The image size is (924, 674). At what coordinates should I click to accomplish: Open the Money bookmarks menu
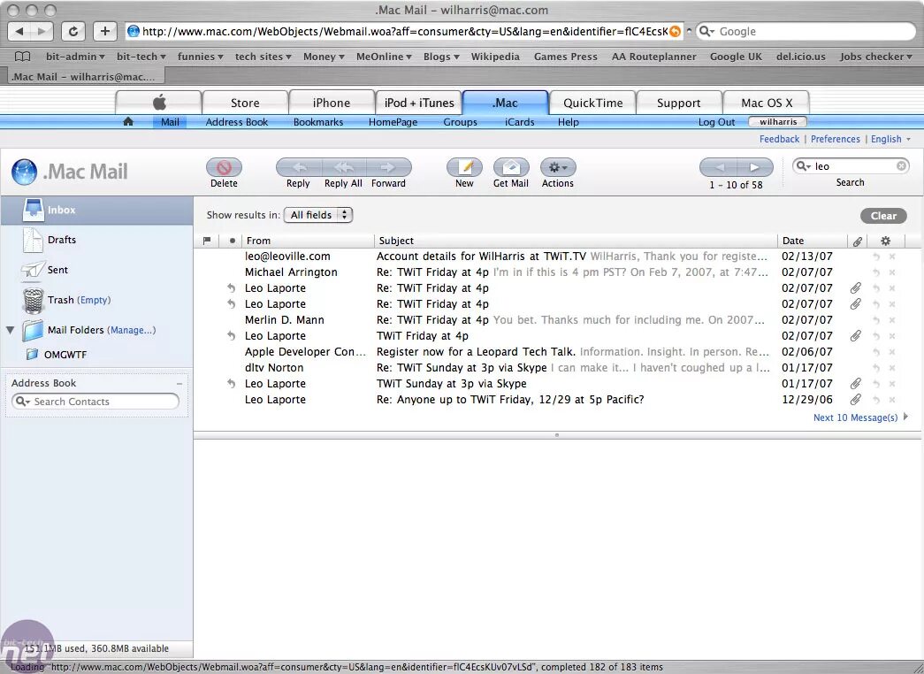[x=324, y=57]
